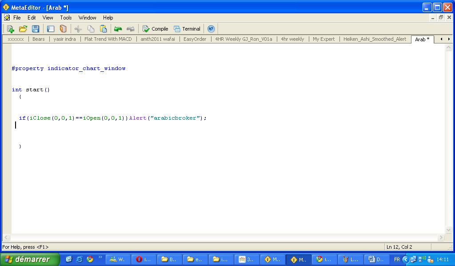The width and height of the screenshot is (455, 266).
Task: Open the Edit menu
Action: point(32,18)
